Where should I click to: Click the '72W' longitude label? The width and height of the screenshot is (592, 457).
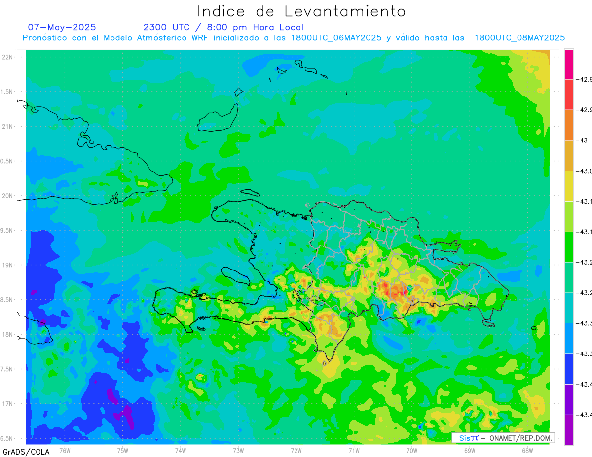(x=296, y=450)
